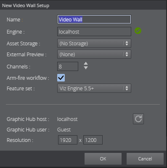The height and width of the screenshot is (168, 167).
Task: Open the Feature set dropdown
Action: pyautogui.click(x=94, y=88)
